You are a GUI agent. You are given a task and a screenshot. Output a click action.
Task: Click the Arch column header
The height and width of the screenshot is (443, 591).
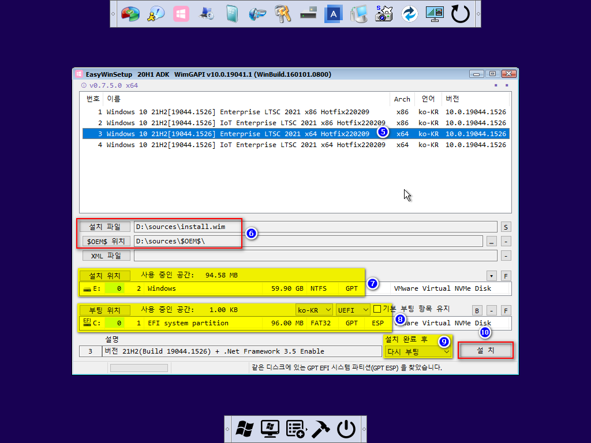coord(402,99)
